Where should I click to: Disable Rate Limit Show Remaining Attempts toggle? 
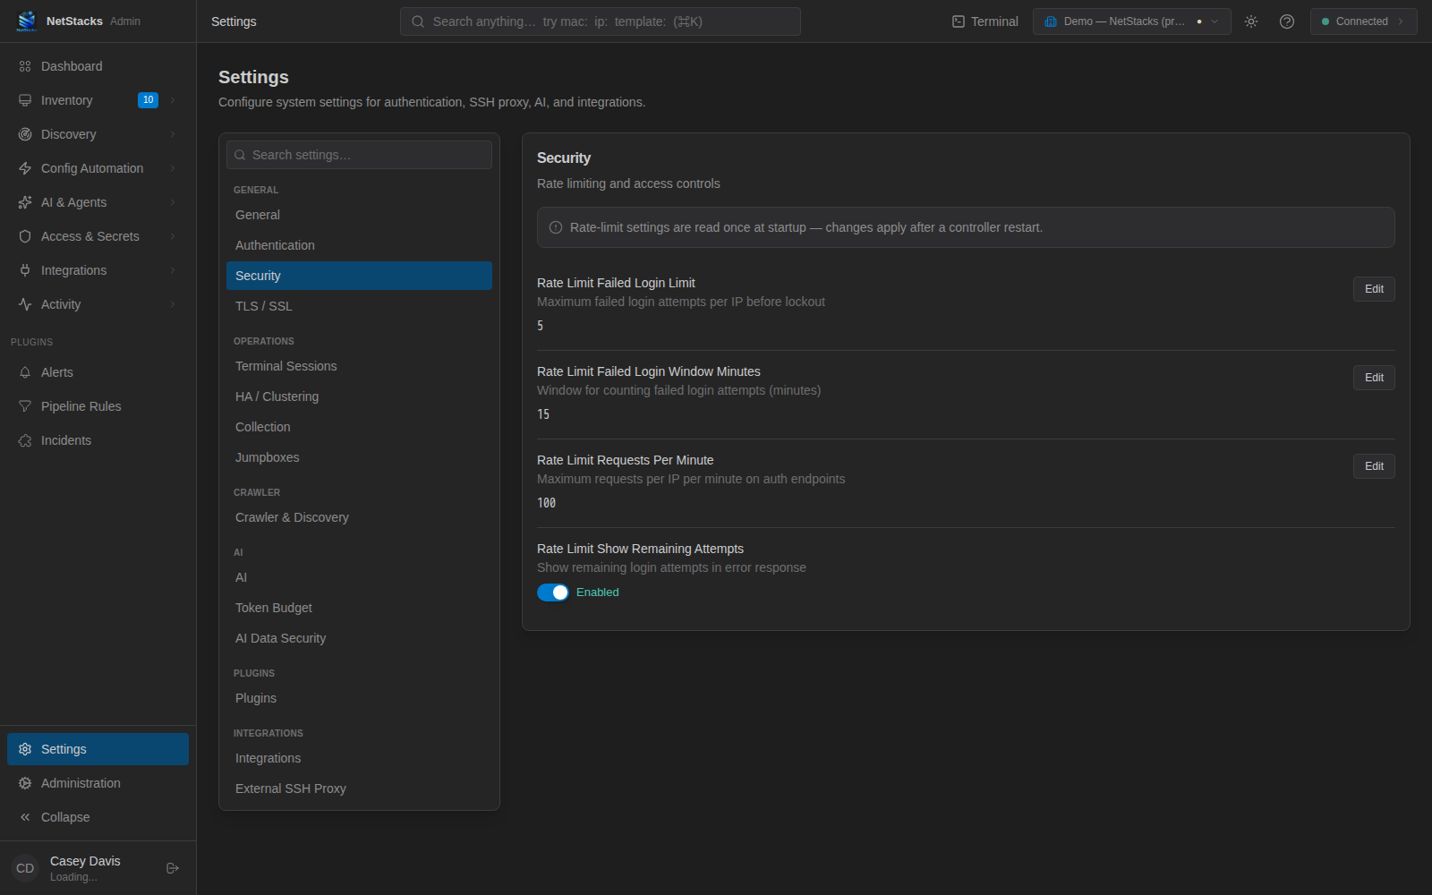553,592
